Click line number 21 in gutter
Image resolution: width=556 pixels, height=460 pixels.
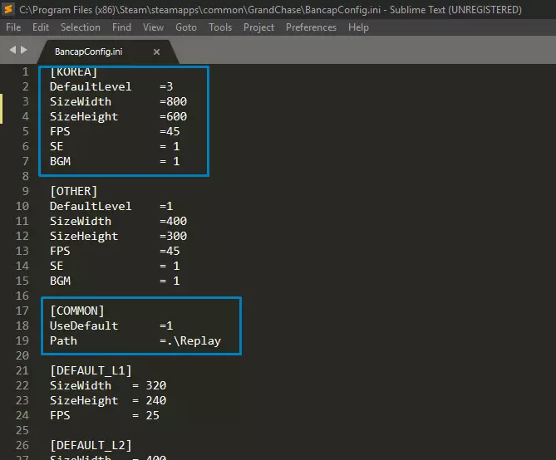click(x=22, y=370)
